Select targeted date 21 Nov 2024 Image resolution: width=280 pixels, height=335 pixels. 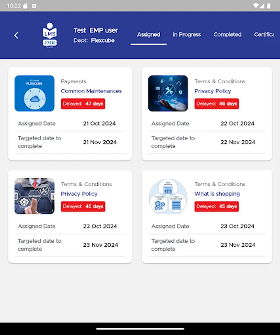(100, 142)
